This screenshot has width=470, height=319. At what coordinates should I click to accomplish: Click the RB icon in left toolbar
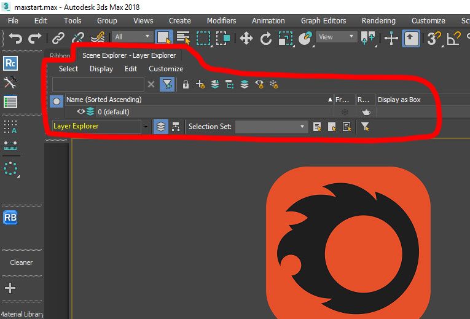click(x=10, y=218)
